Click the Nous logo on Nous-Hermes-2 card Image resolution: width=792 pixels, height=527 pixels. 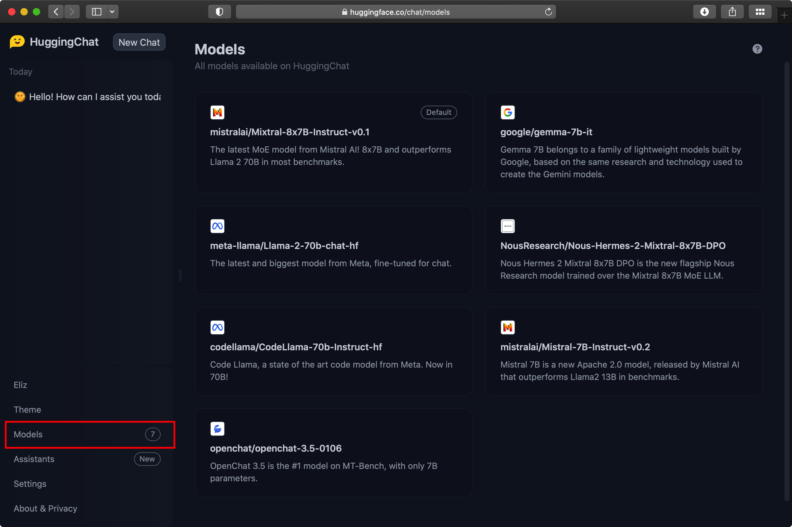pyautogui.click(x=508, y=226)
